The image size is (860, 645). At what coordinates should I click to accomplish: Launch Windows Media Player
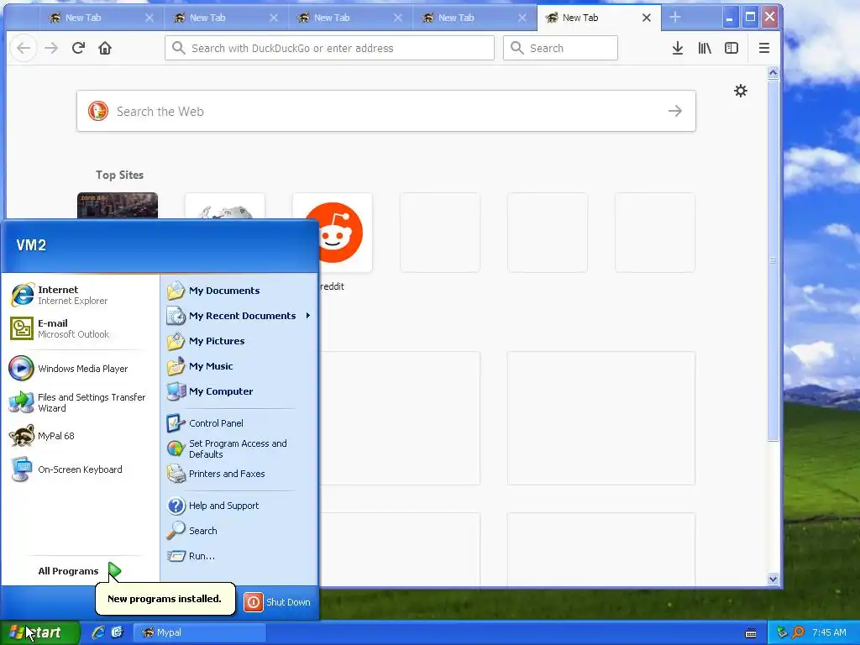pos(80,369)
